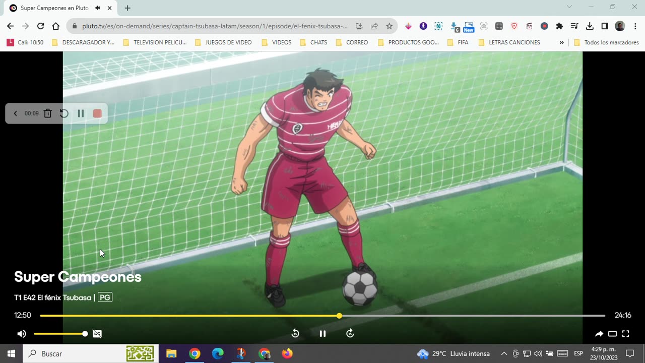The width and height of the screenshot is (645, 363).
Task: Open Todos los marcadores folder
Action: pos(607,42)
